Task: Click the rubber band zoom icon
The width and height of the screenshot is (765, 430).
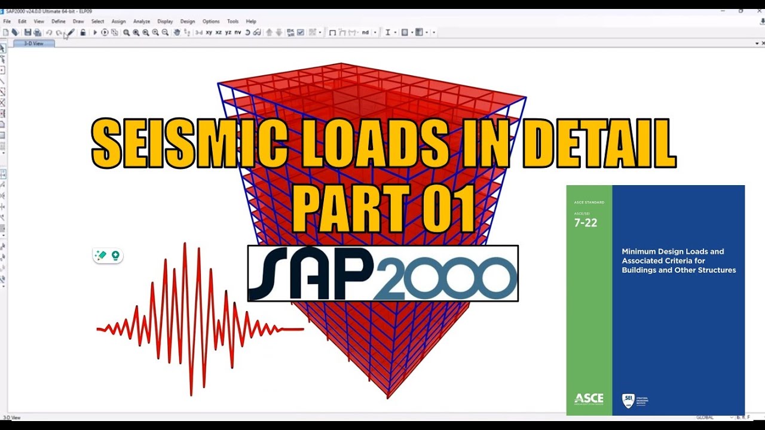Action: pyautogui.click(x=127, y=32)
